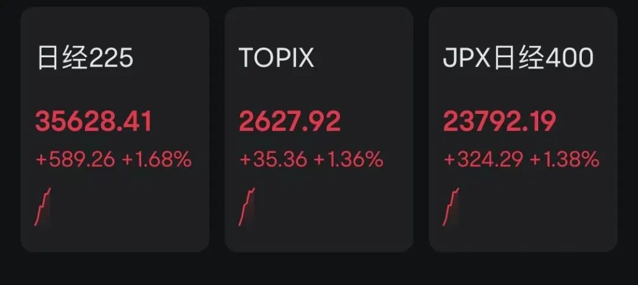Select the 35628.41 index price
Image resolution: width=638 pixels, height=285 pixels.
94,122
